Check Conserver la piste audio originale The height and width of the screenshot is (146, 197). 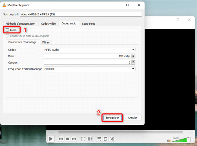click(x=7, y=36)
